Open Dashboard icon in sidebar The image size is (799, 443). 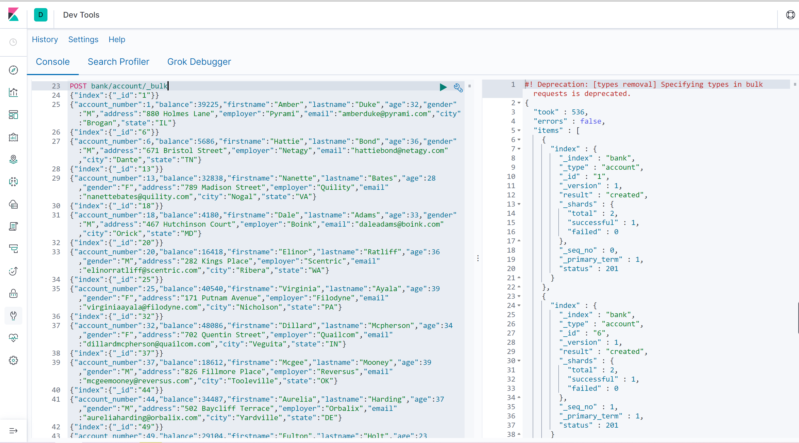(x=13, y=115)
